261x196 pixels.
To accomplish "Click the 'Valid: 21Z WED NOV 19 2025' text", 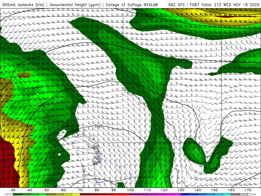I will click(x=230, y=5).
